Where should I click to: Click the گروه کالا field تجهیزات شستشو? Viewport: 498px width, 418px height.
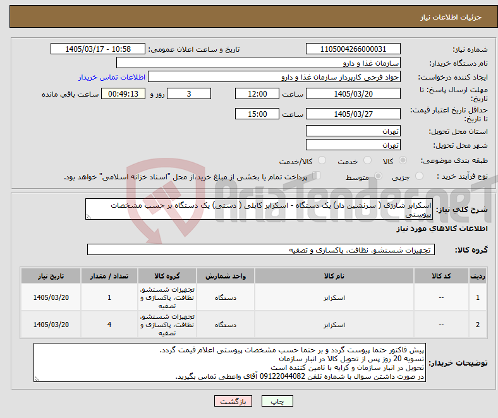coord(261,249)
